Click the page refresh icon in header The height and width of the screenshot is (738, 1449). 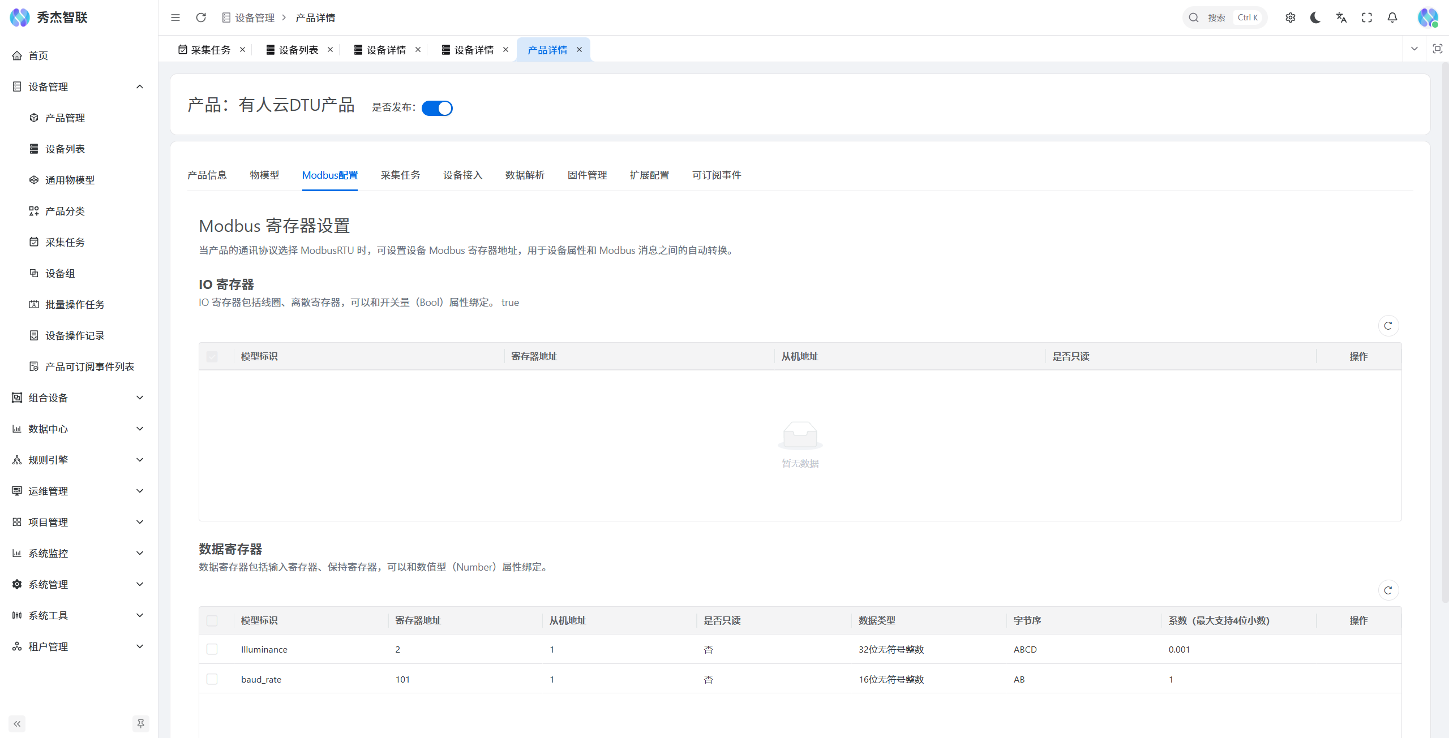[201, 18]
